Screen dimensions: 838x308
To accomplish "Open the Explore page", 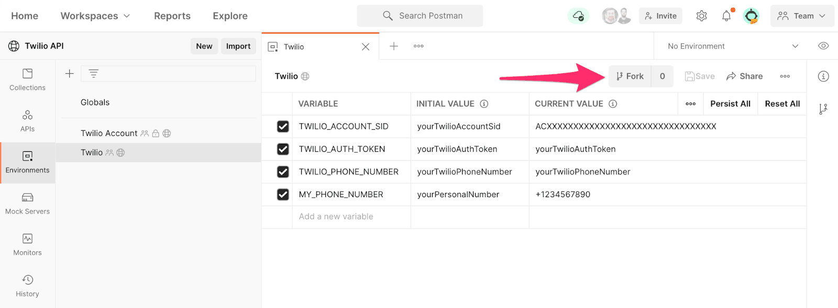I will pyautogui.click(x=230, y=16).
